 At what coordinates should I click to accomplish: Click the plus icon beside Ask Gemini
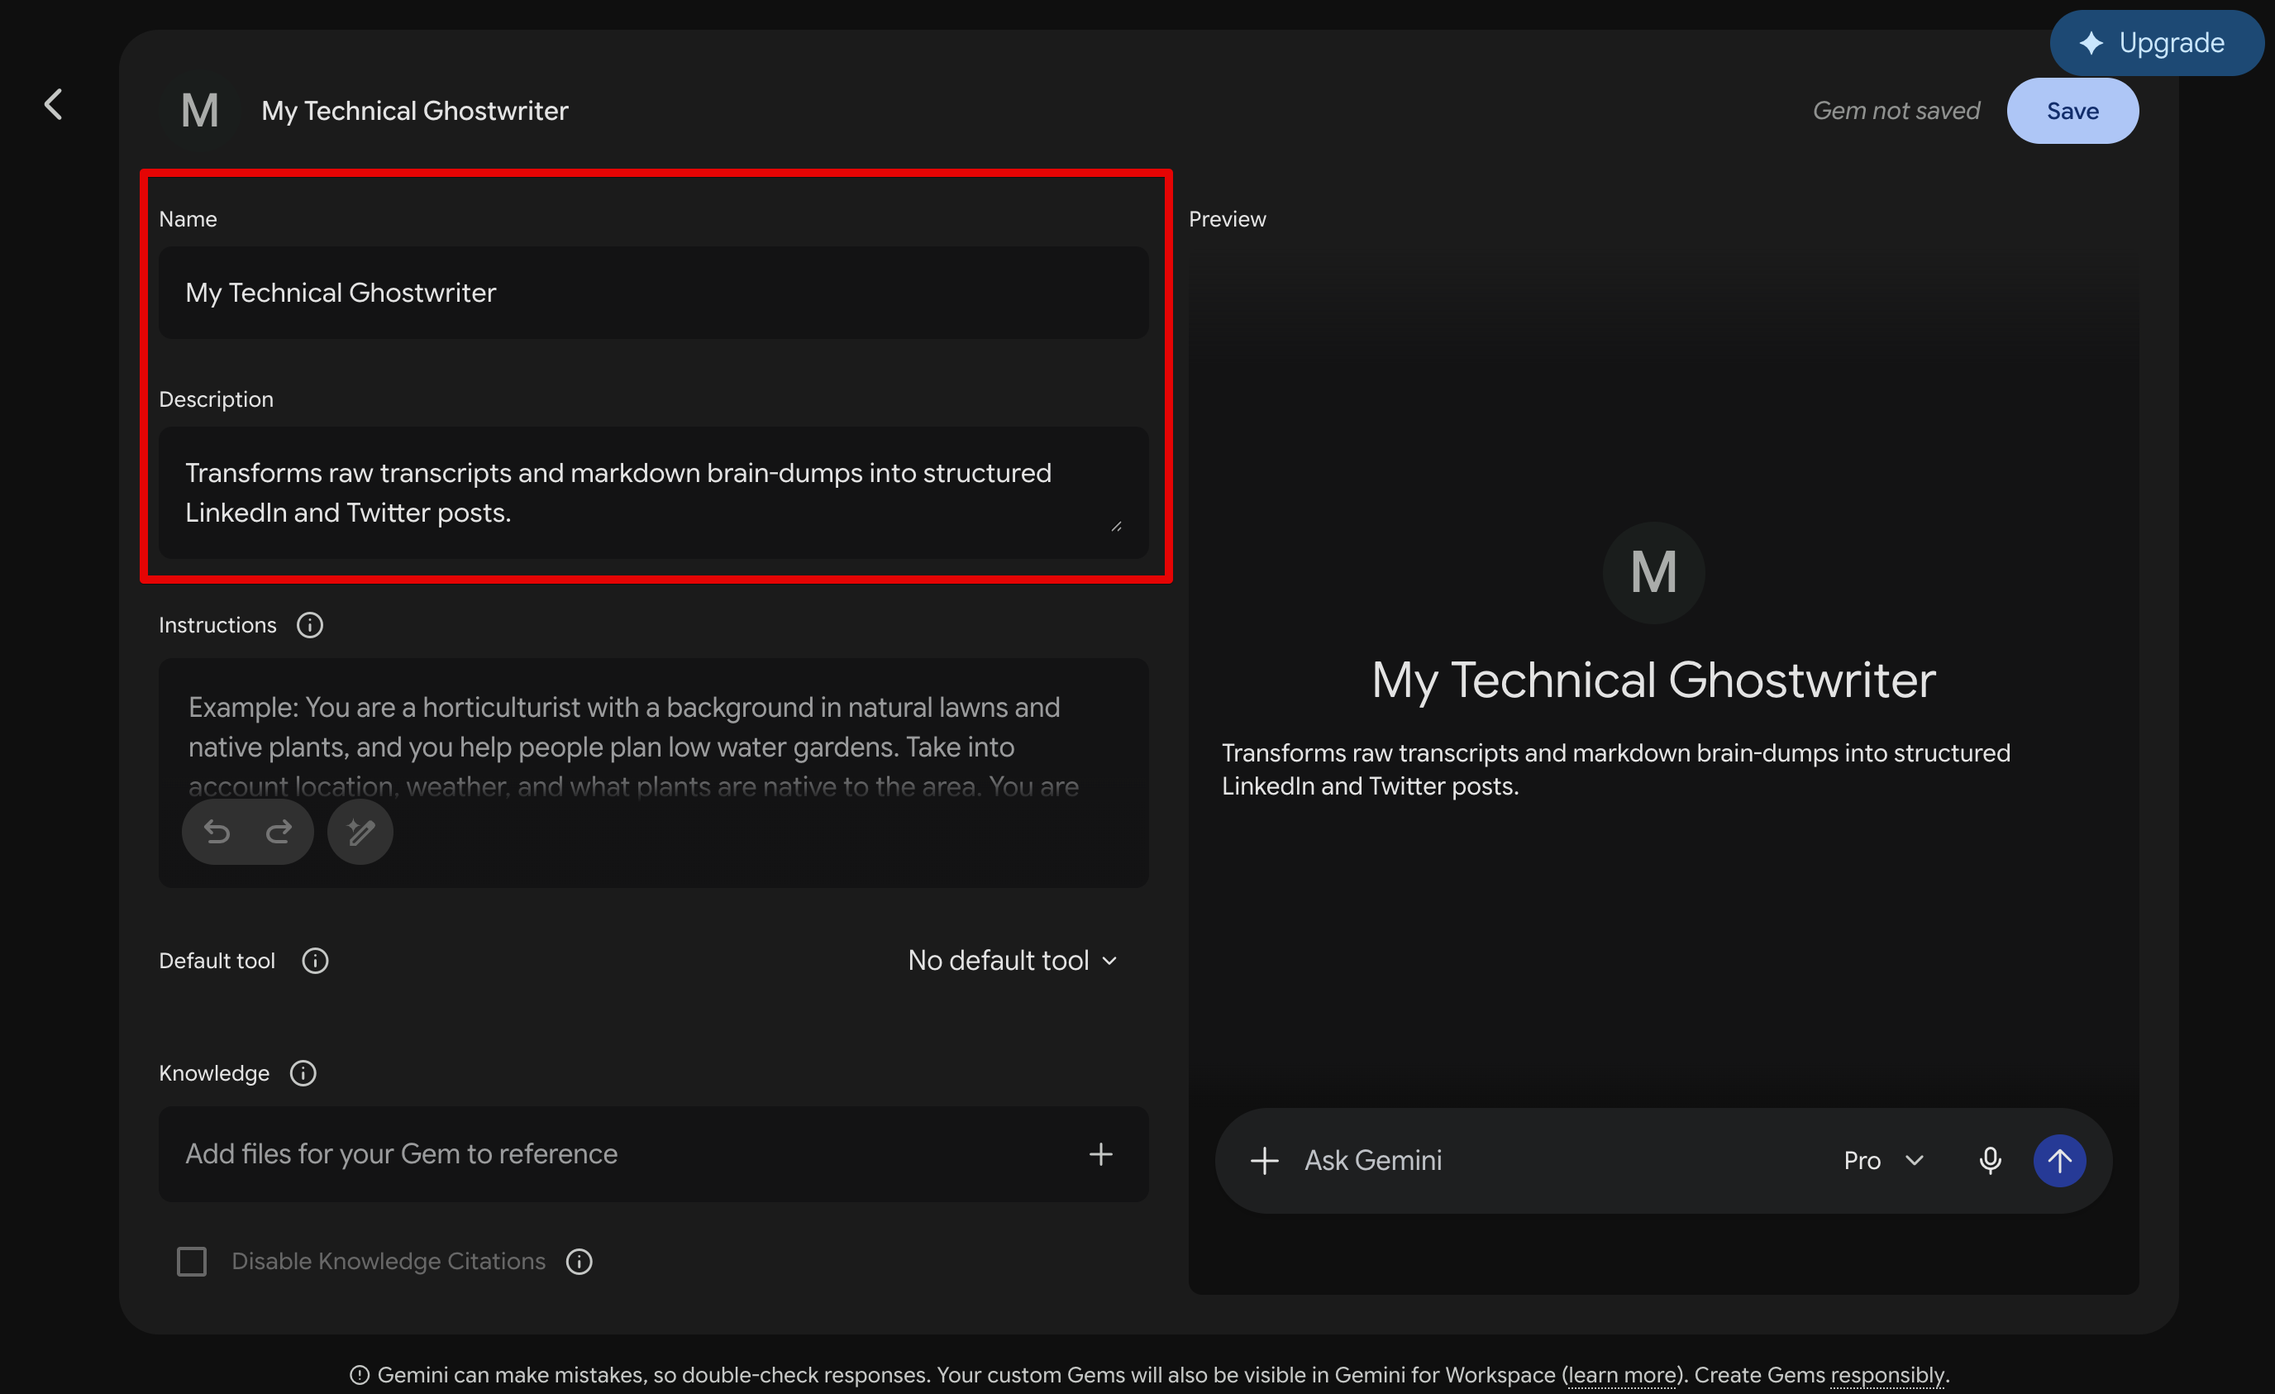1264,1161
